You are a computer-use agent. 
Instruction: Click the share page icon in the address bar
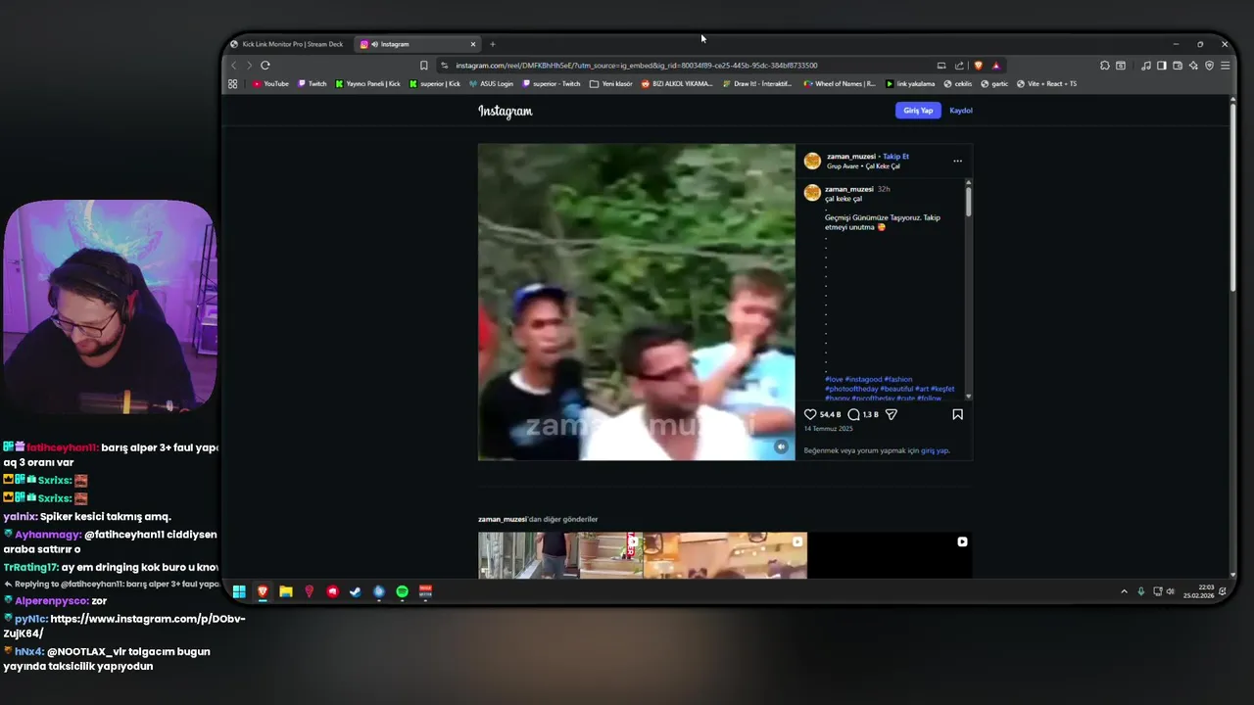[959, 66]
